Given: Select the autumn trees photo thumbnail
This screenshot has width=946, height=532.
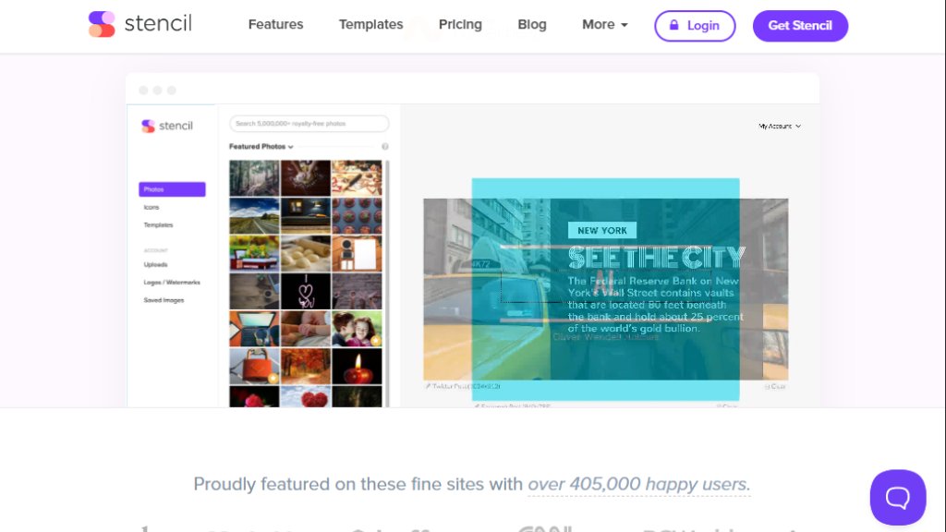Looking at the screenshot, I should tap(305, 366).
